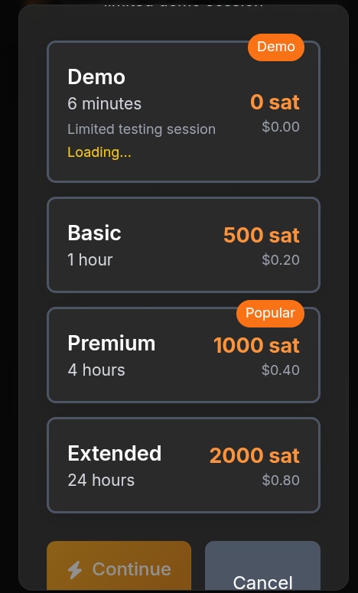Click the Extended plan title
The width and height of the screenshot is (358, 593).
115,454
